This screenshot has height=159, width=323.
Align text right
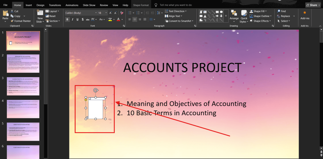pos(140,19)
